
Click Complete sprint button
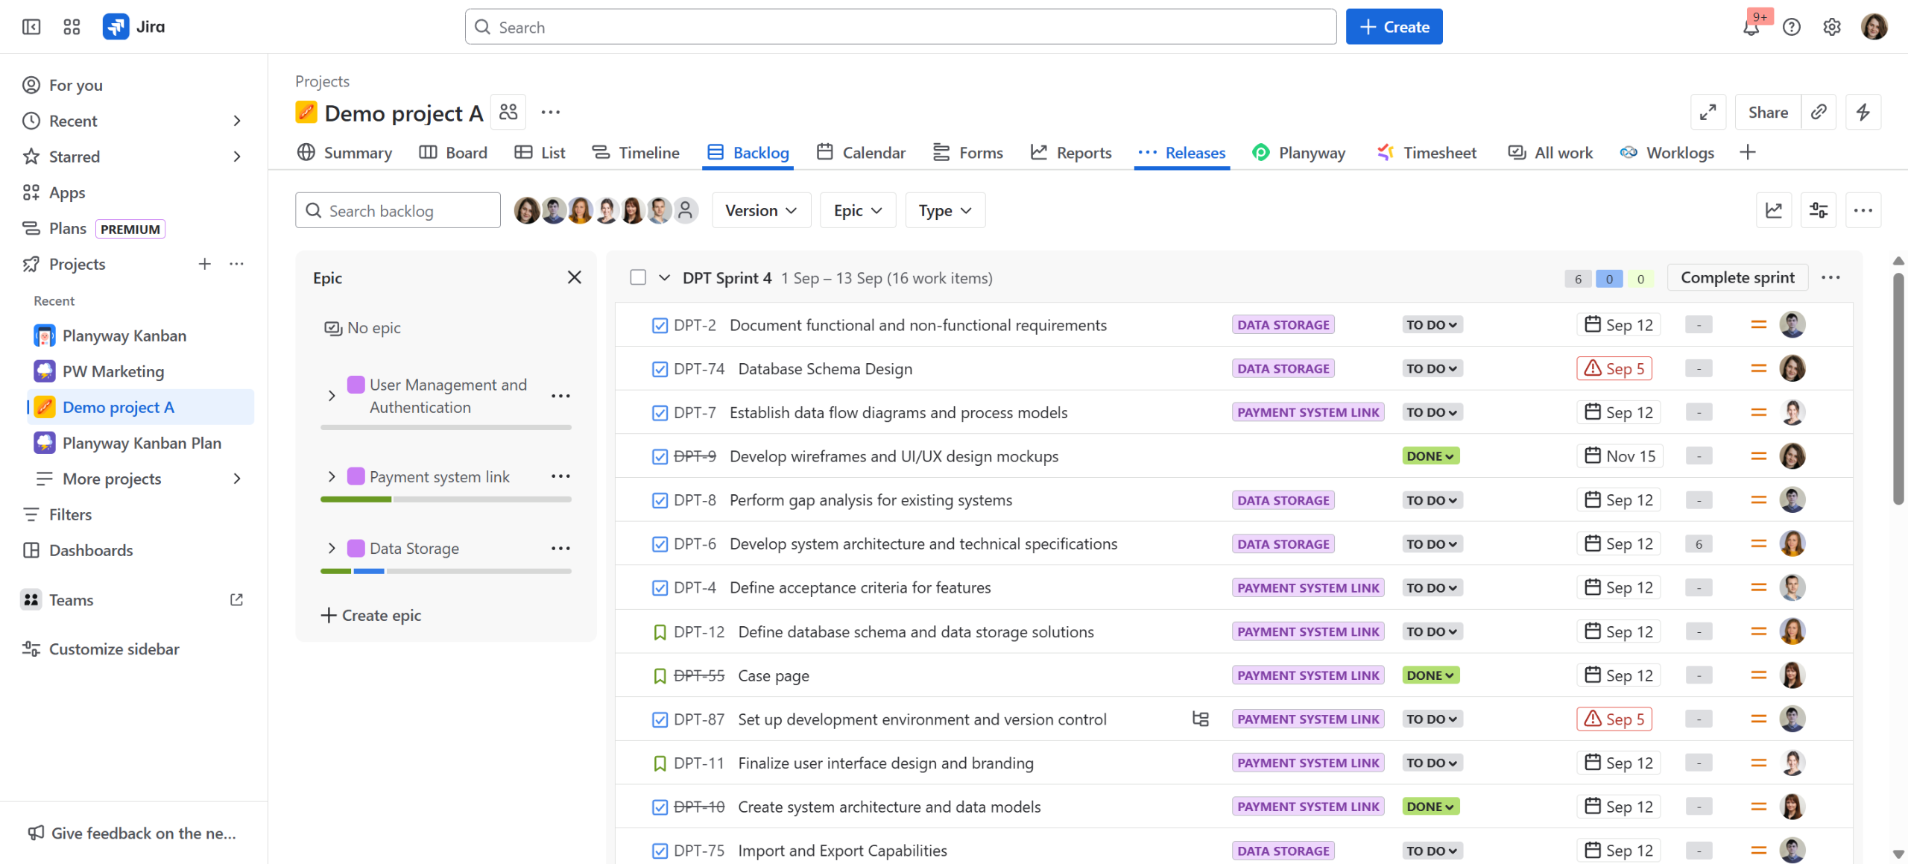(1737, 277)
